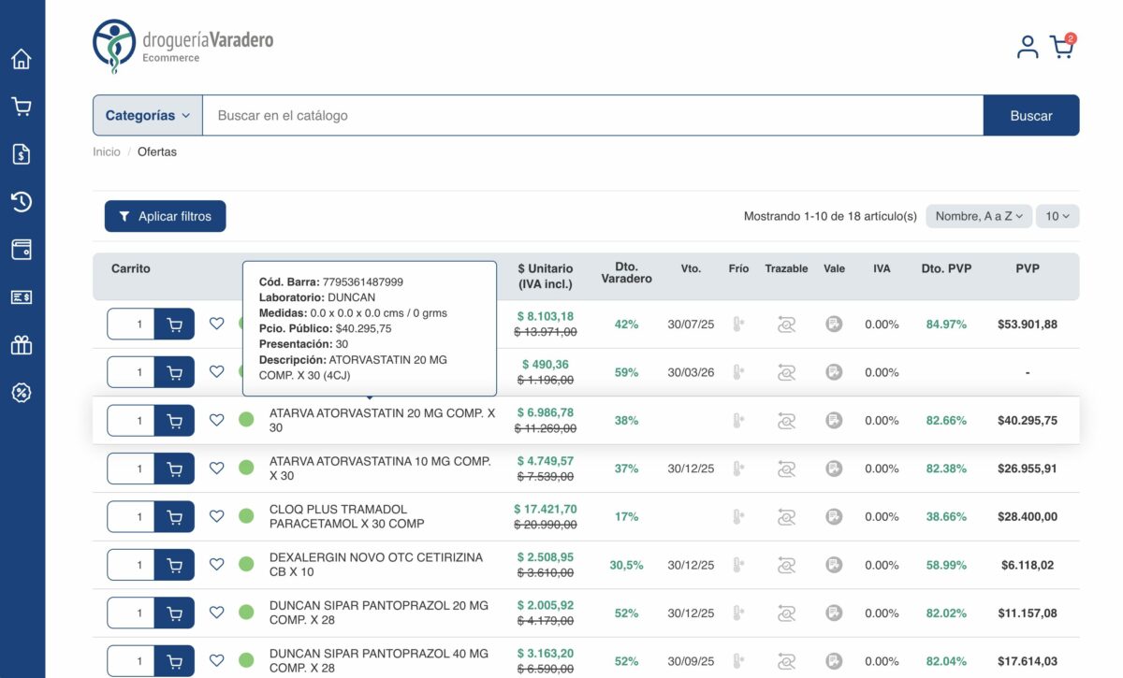Viewport: 1123px width, 678px height.
Task: Open the home icon in sidebar
Action: click(22, 59)
